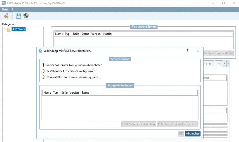Maximize the PARTadmin window
This screenshot has height=142, width=239.
pos(223,3)
